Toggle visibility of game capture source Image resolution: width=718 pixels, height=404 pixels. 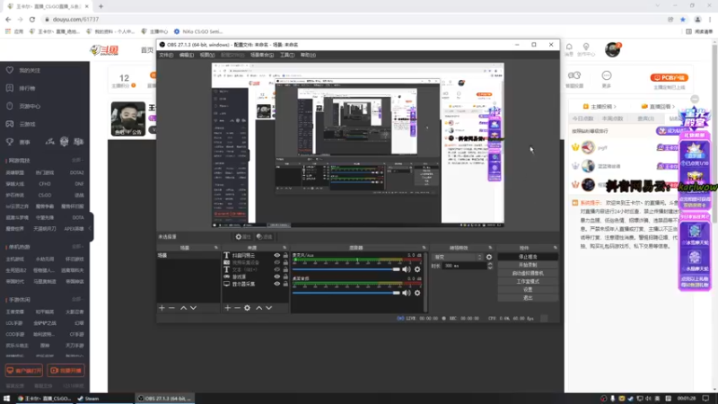point(277,277)
